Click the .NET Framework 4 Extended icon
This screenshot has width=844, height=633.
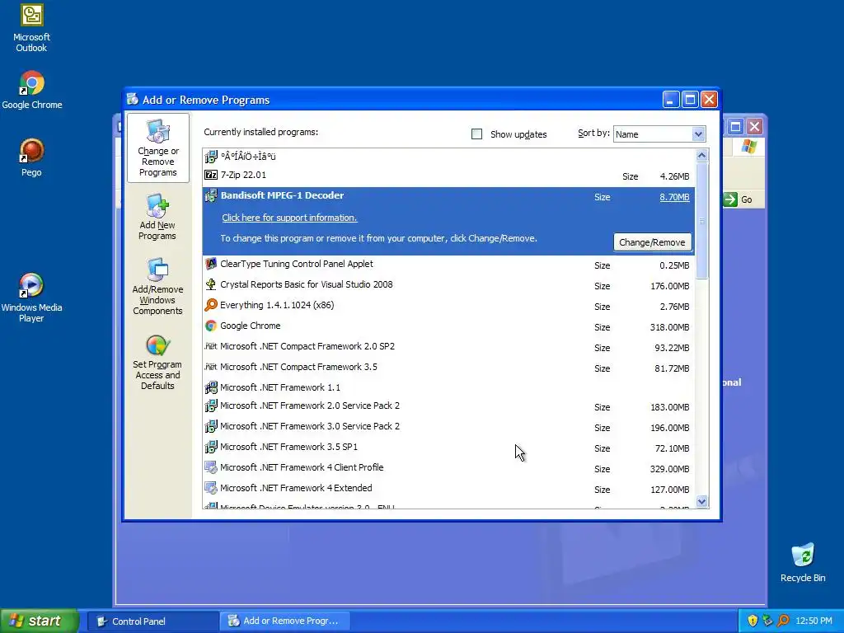coord(211,488)
